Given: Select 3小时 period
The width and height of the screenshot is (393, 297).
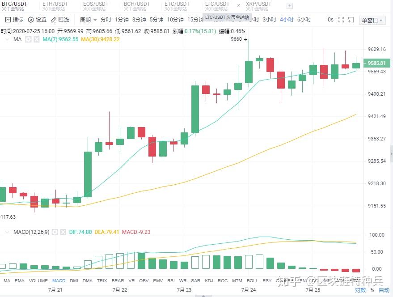Looking at the screenshot, I should pyautogui.click(x=269, y=20).
